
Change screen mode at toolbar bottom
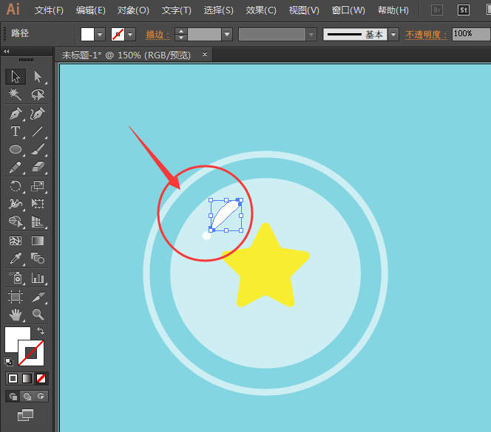(25, 415)
